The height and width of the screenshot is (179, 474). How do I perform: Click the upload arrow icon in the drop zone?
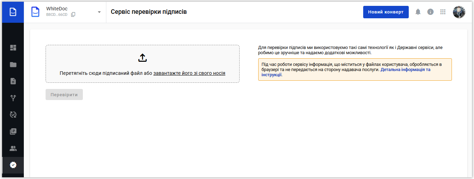point(143,58)
